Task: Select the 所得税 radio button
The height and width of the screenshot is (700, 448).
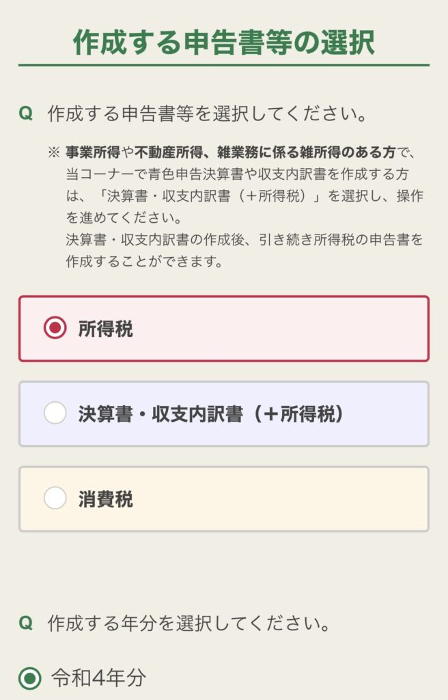Action: tap(55, 329)
